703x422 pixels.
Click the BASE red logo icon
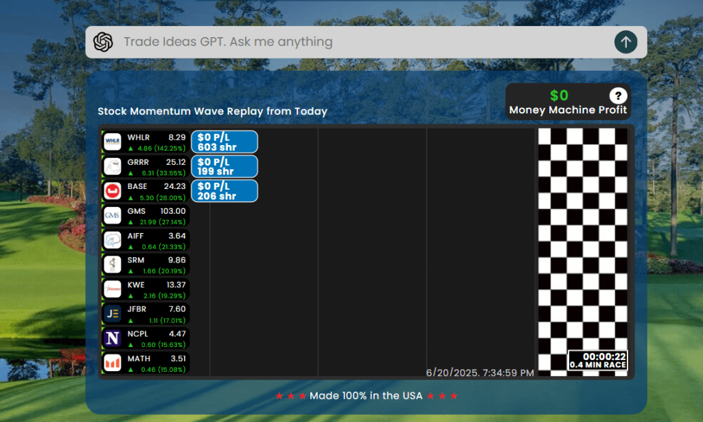113,191
